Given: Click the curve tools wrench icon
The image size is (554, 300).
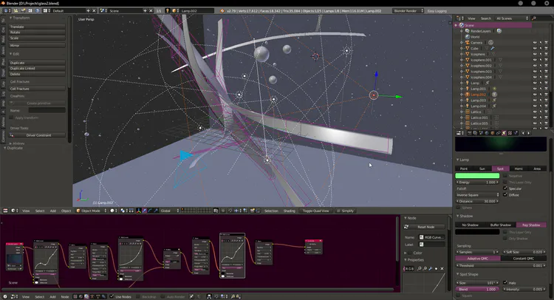Looking at the screenshot, I should coord(431,268).
